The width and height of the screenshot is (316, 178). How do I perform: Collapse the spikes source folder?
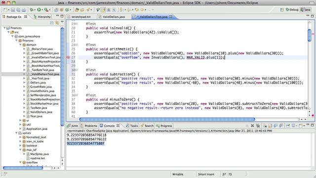tap(16, 133)
